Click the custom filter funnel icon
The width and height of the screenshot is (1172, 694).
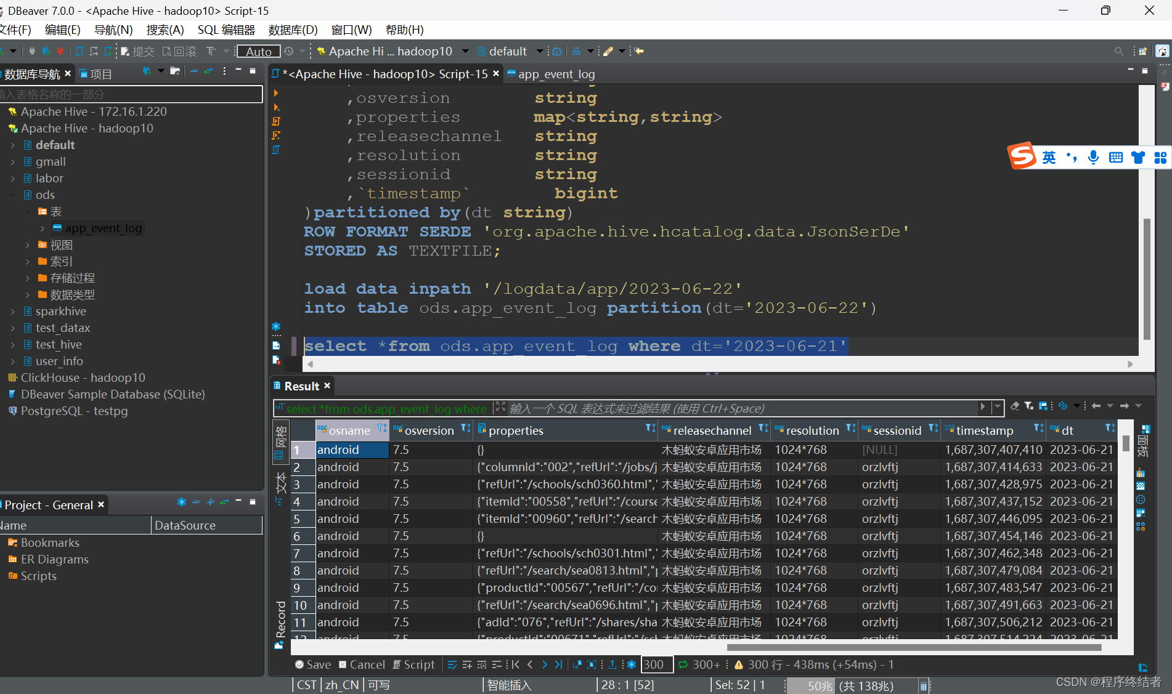(1028, 406)
